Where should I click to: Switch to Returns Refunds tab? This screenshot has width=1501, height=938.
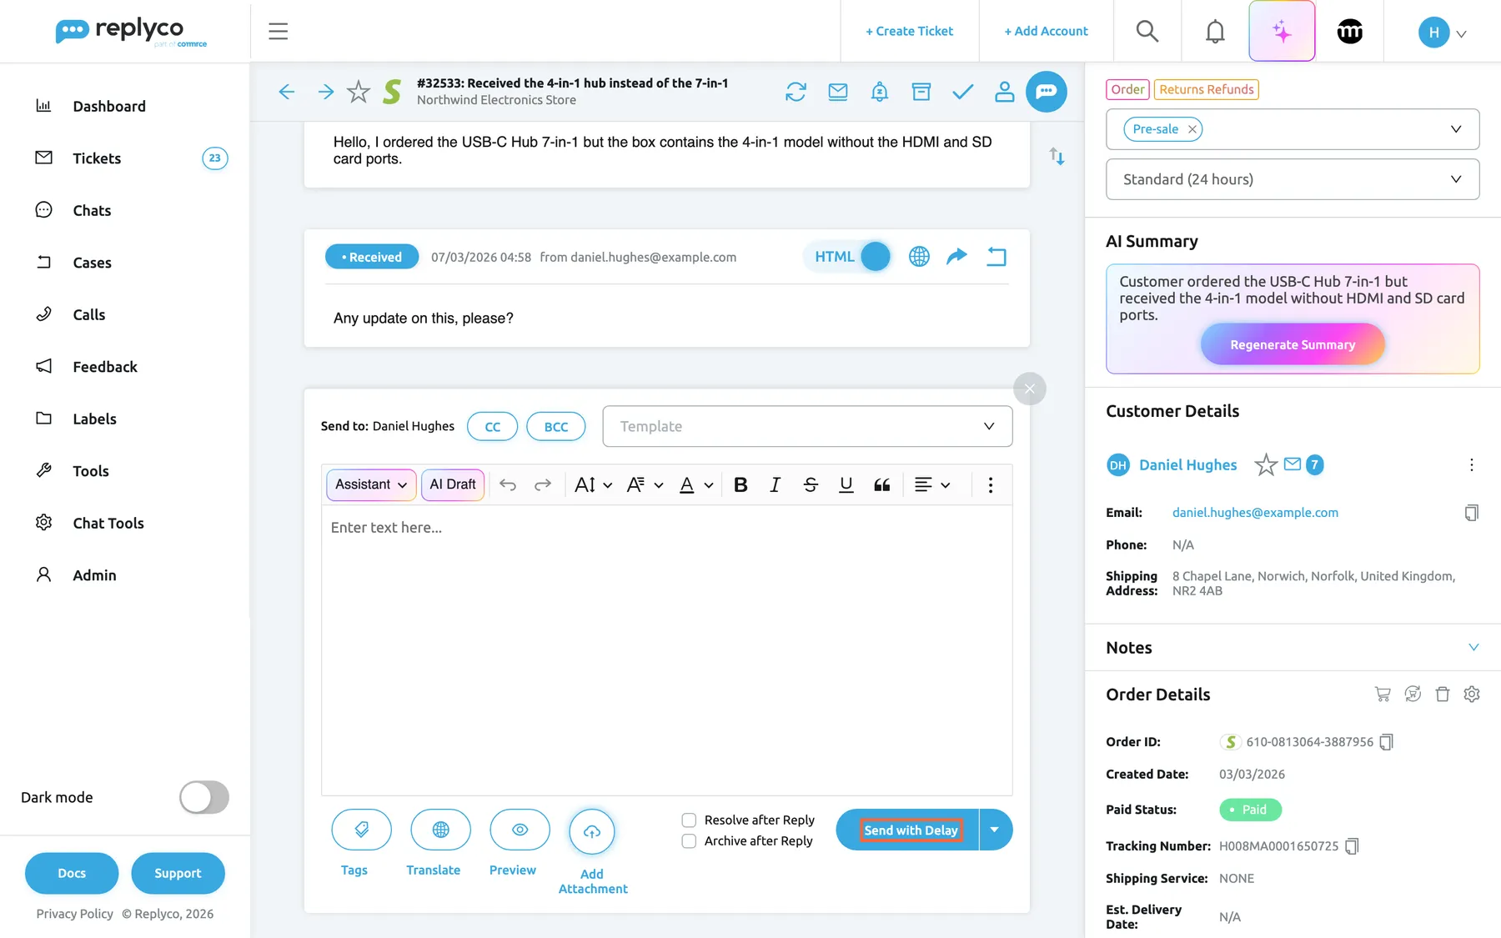click(x=1206, y=89)
